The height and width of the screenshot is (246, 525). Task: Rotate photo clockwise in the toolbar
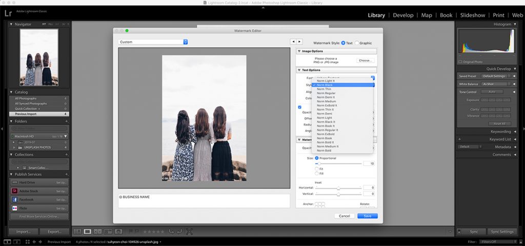tap(179, 231)
